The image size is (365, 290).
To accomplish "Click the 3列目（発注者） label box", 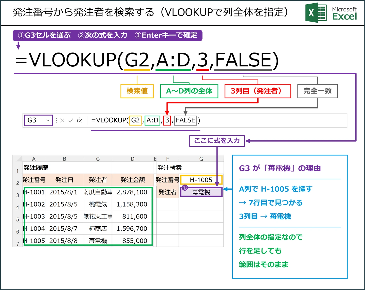I will (x=258, y=91).
